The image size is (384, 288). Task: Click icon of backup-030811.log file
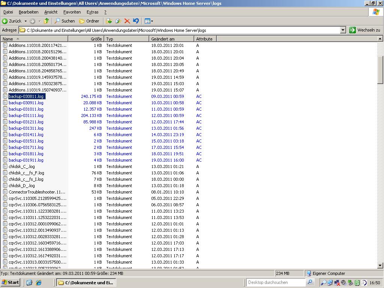click(x=5, y=96)
